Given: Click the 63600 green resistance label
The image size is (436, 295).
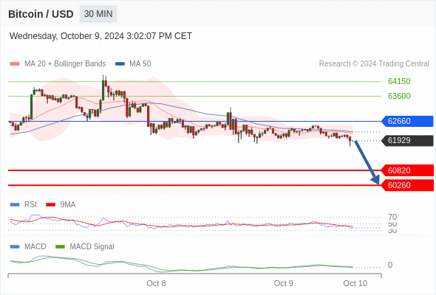Looking at the screenshot, I should point(399,96).
